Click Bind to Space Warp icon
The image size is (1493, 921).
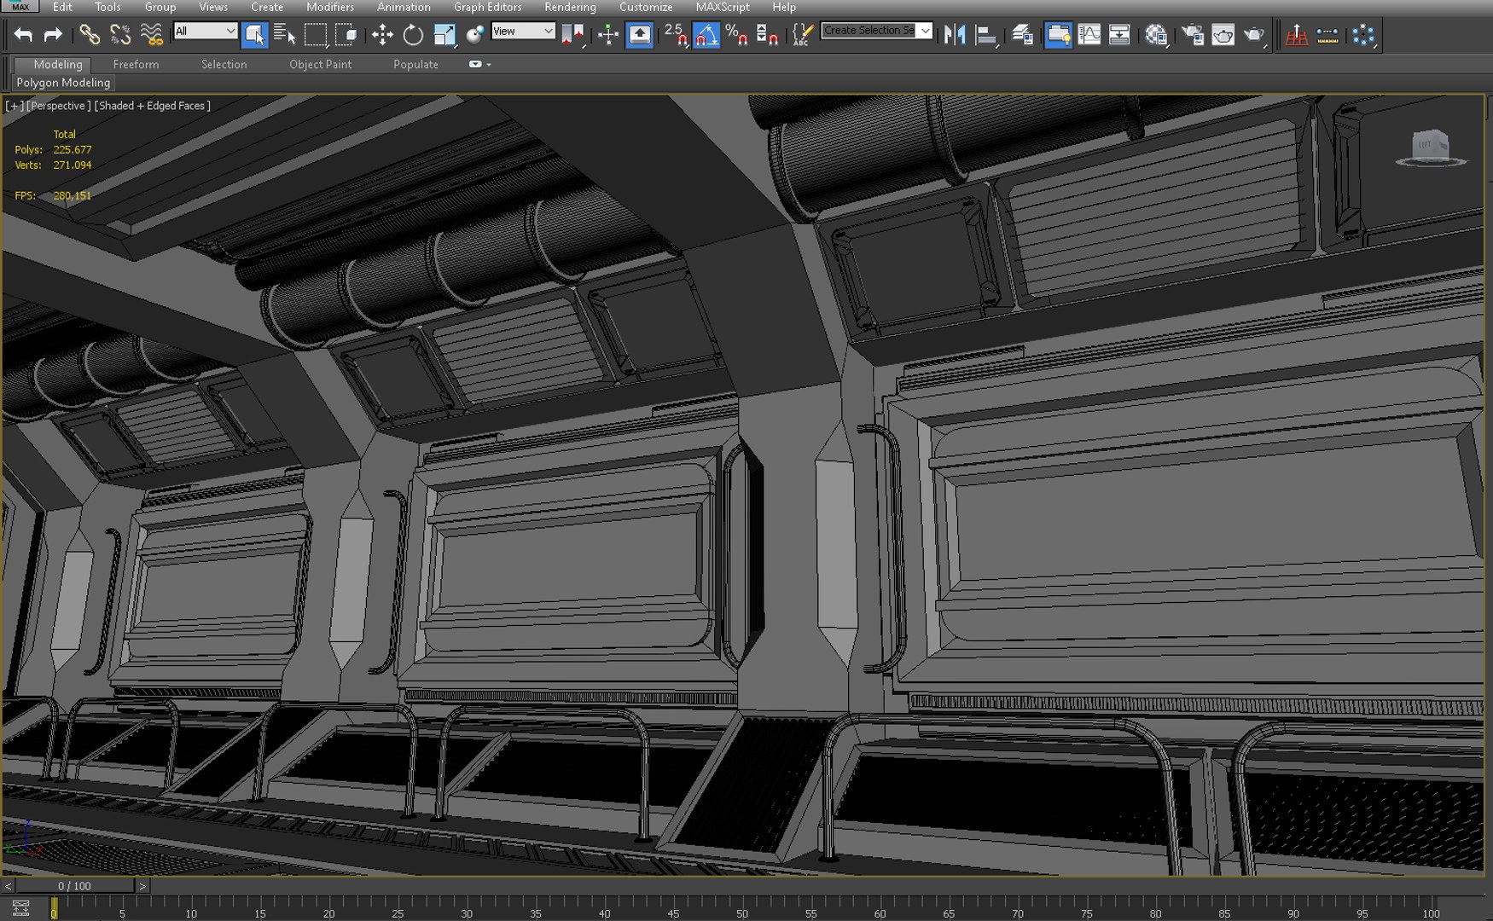click(x=151, y=35)
